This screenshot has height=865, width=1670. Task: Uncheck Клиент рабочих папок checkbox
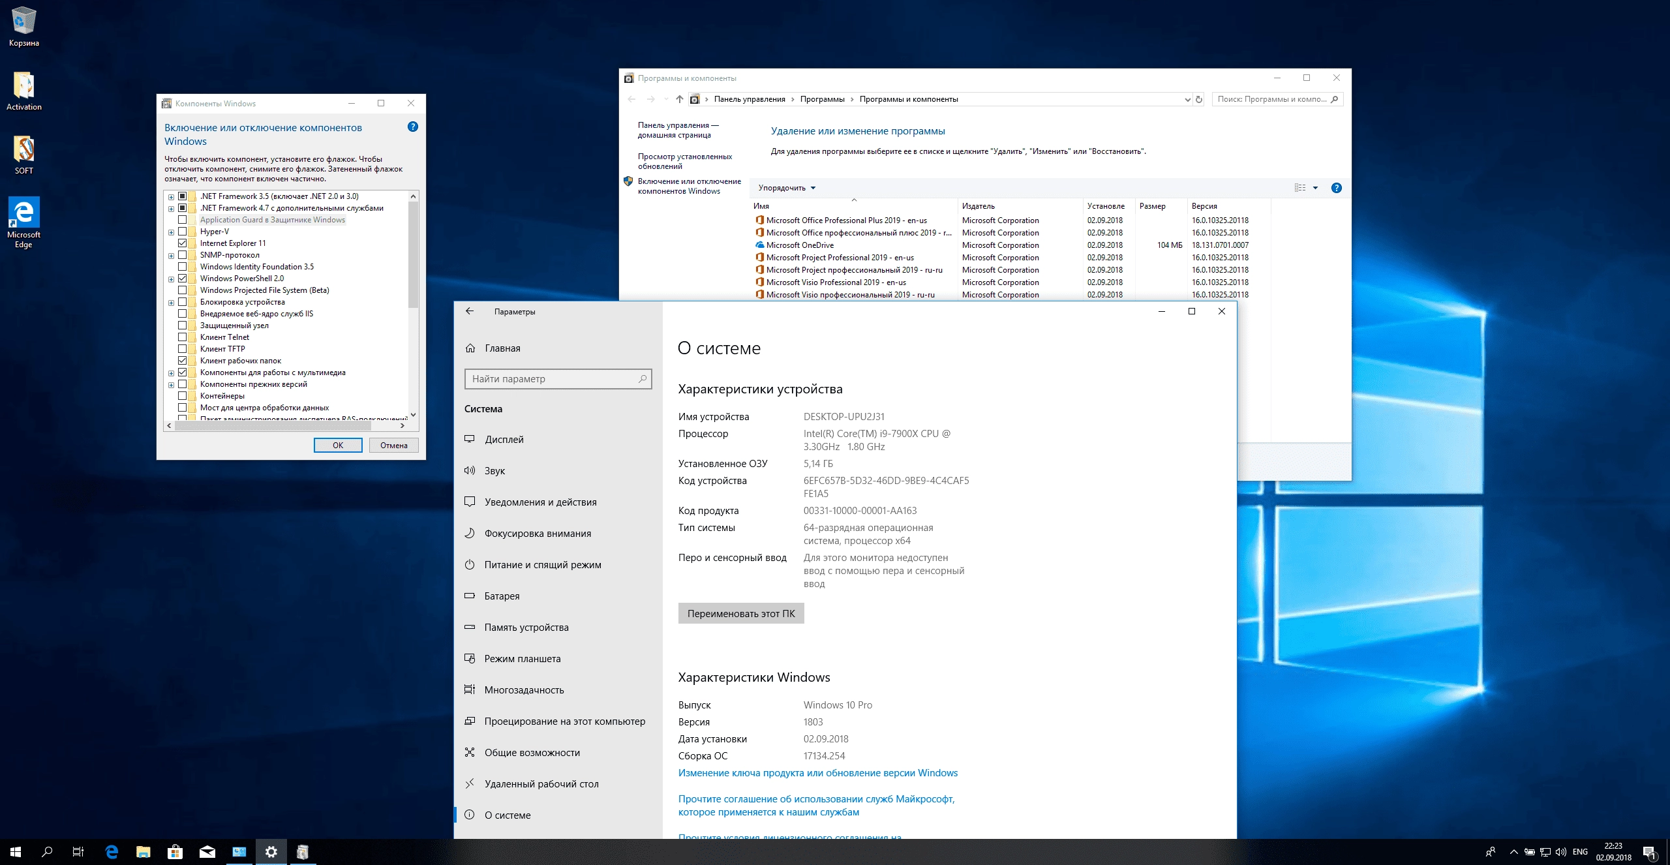(183, 361)
